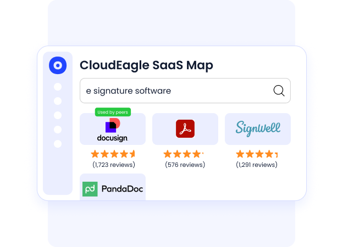Select the DocuSign logo card
The height and width of the screenshot is (247, 343).
click(x=113, y=129)
